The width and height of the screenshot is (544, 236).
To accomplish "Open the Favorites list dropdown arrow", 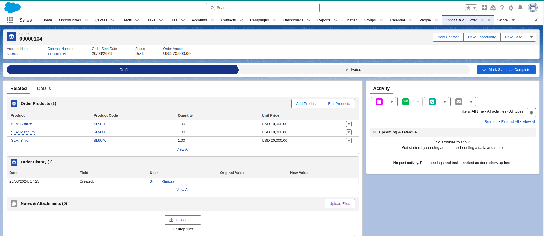I will [474, 8].
